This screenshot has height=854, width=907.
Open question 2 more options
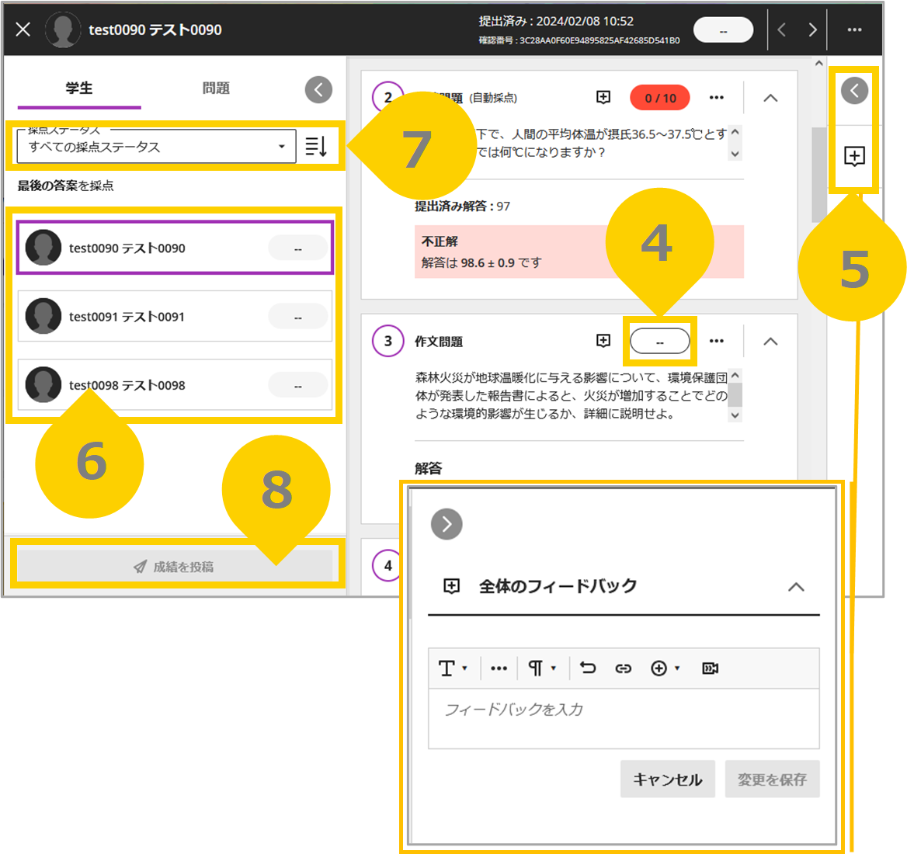(716, 98)
